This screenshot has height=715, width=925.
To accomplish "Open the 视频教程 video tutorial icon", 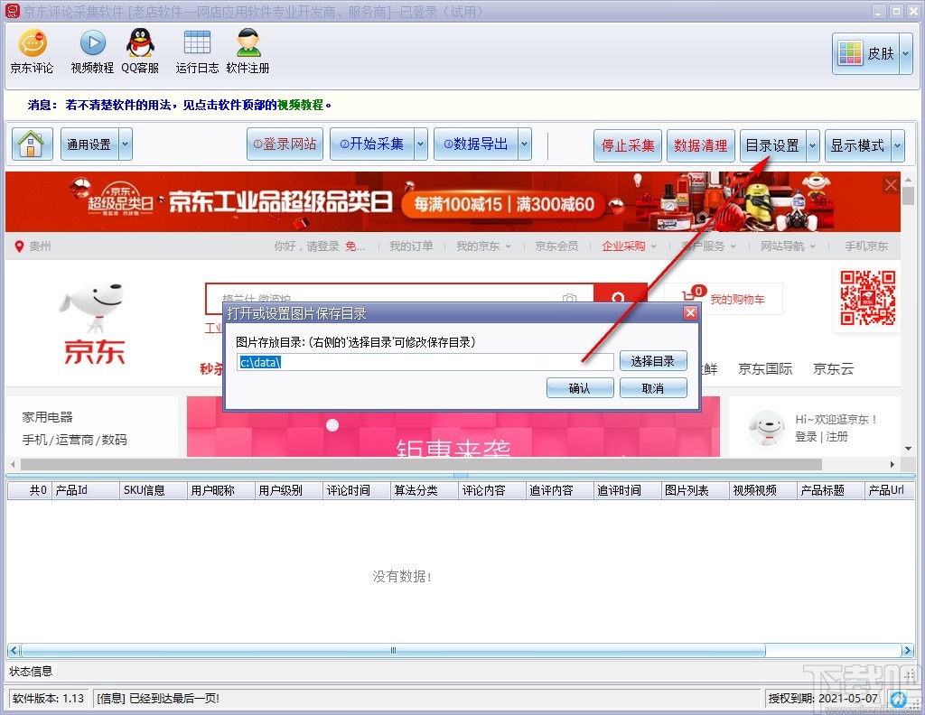I will pos(92,51).
